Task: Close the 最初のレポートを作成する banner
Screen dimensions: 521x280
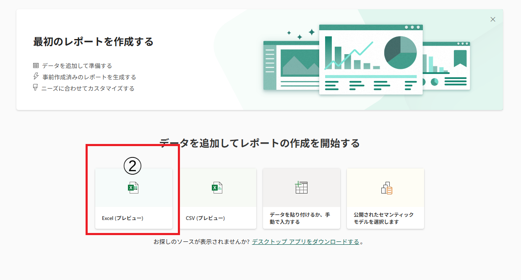Action: click(493, 19)
